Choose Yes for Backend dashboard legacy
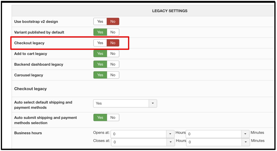 (x=100, y=65)
